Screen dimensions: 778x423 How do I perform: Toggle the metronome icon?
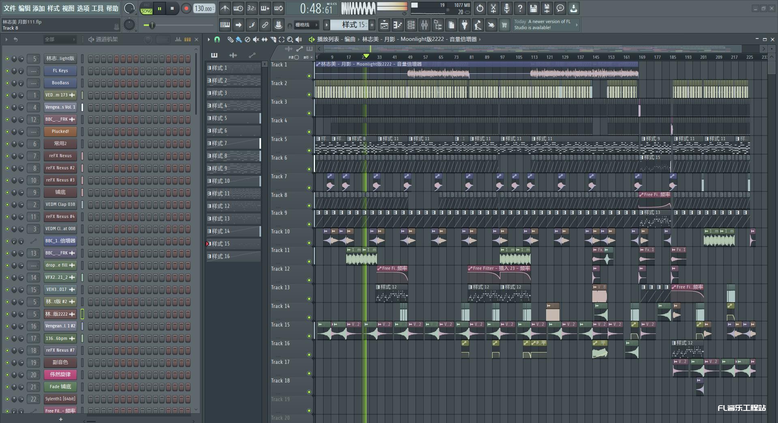[x=225, y=8]
